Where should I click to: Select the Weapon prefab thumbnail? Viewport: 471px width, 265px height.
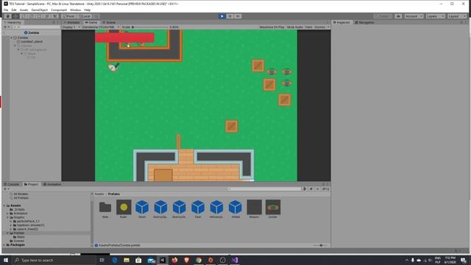[254, 207]
